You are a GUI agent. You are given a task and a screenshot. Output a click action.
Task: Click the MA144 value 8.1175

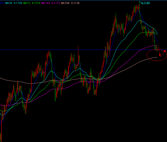point(56,3)
